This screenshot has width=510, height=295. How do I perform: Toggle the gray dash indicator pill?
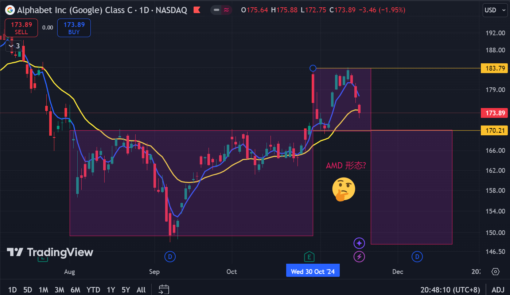[216, 10]
